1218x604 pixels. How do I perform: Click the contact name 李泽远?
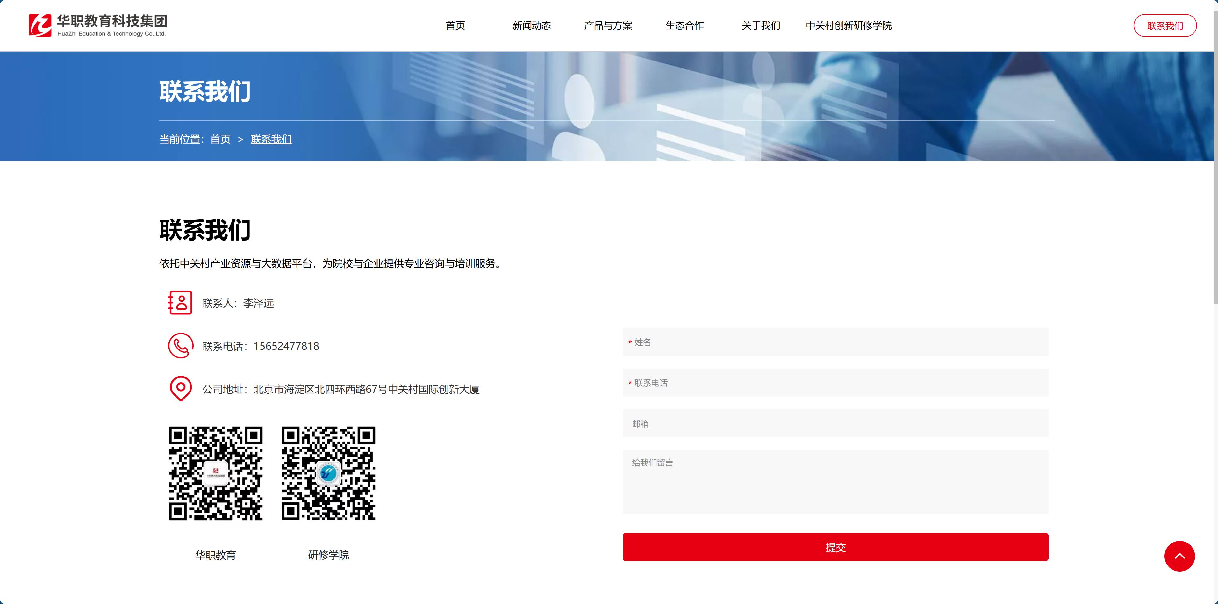point(258,303)
